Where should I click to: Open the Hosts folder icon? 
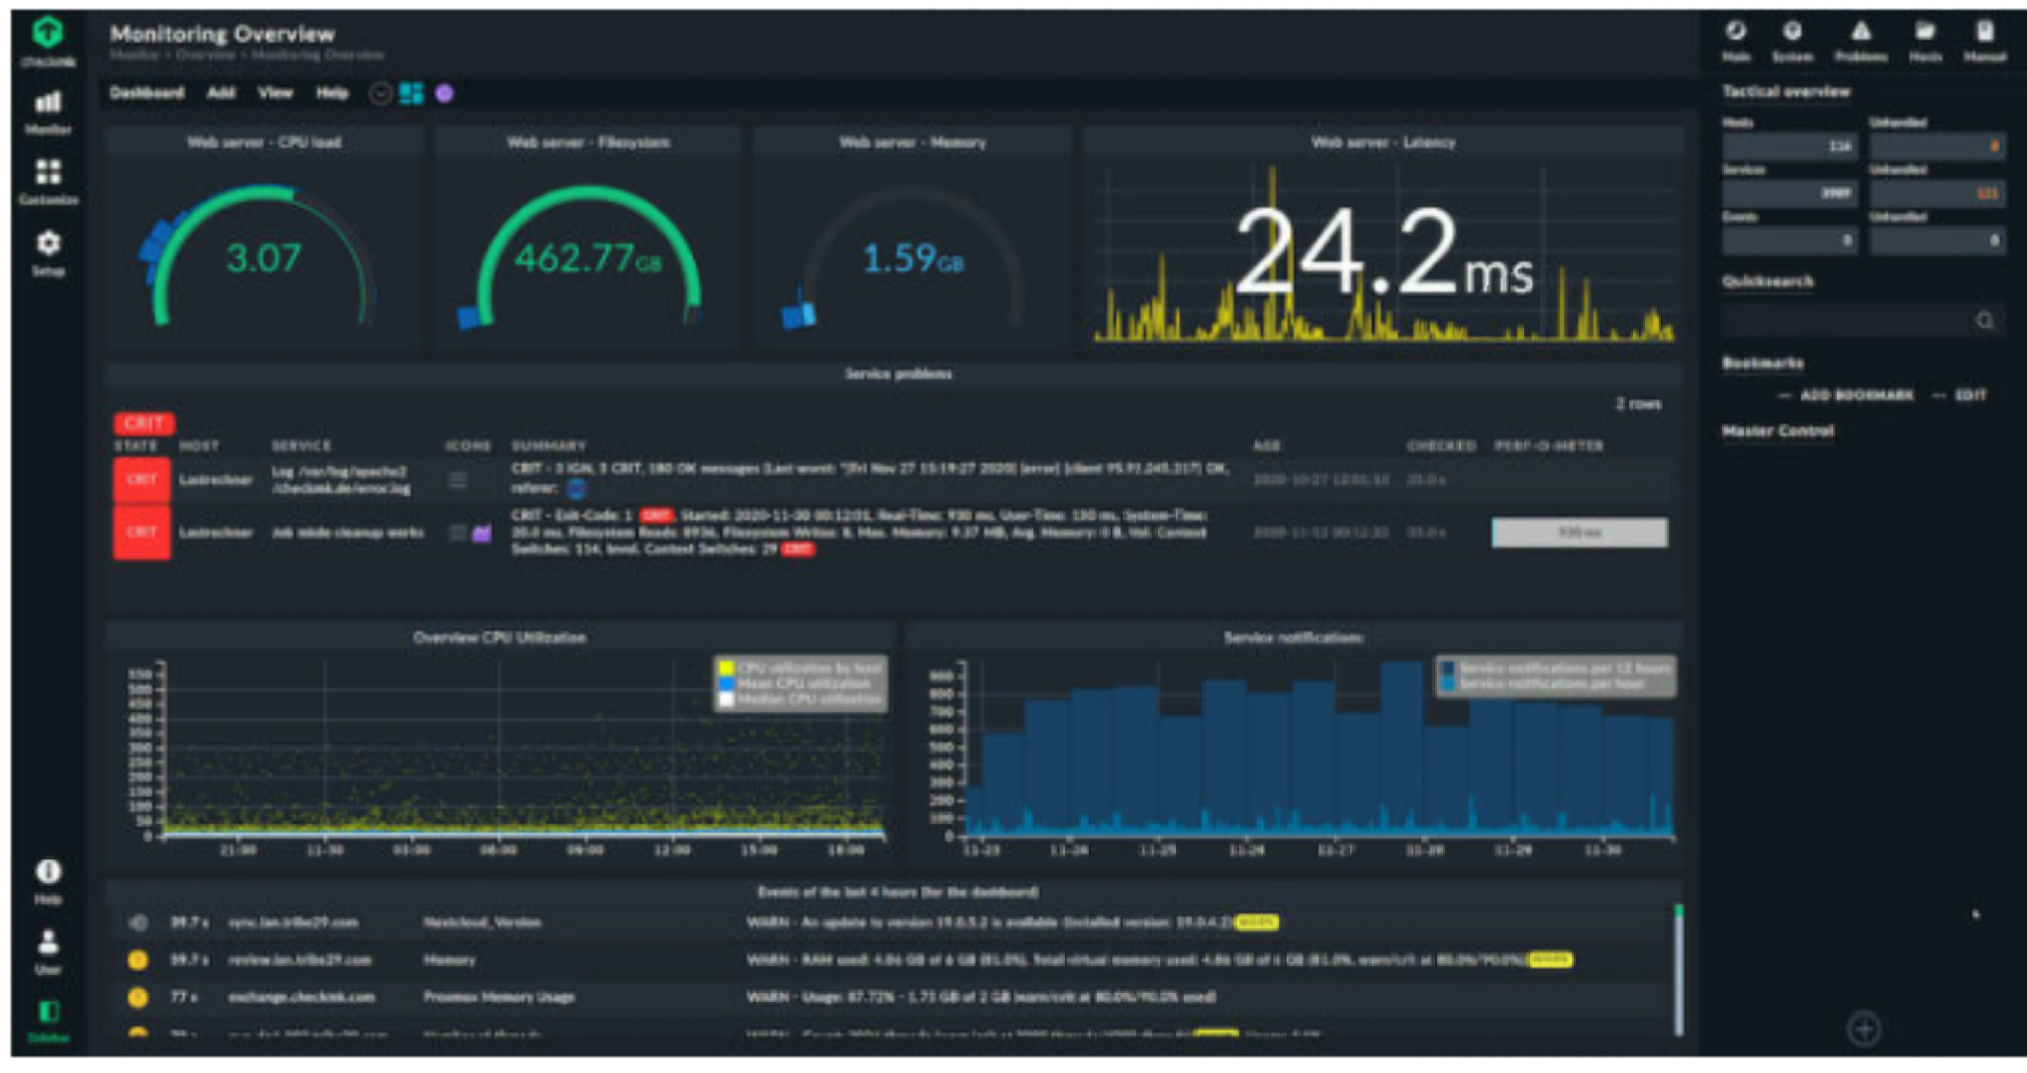(x=1925, y=41)
